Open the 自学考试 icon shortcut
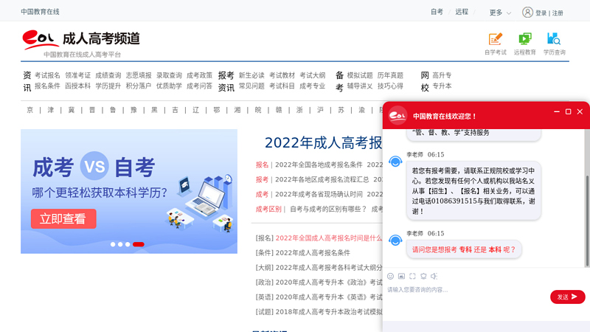 pos(495,44)
